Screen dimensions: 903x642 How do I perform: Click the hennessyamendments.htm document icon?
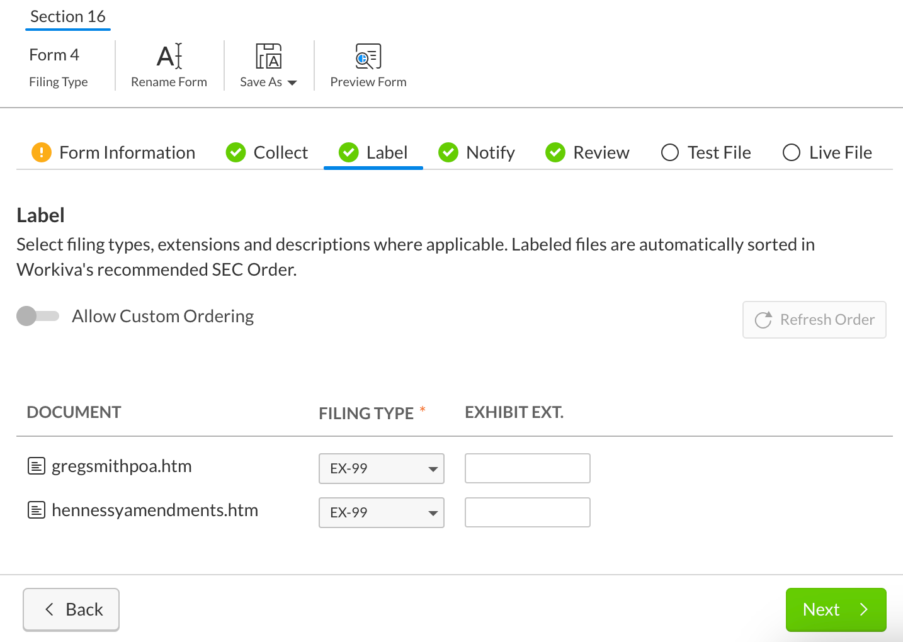pos(37,510)
